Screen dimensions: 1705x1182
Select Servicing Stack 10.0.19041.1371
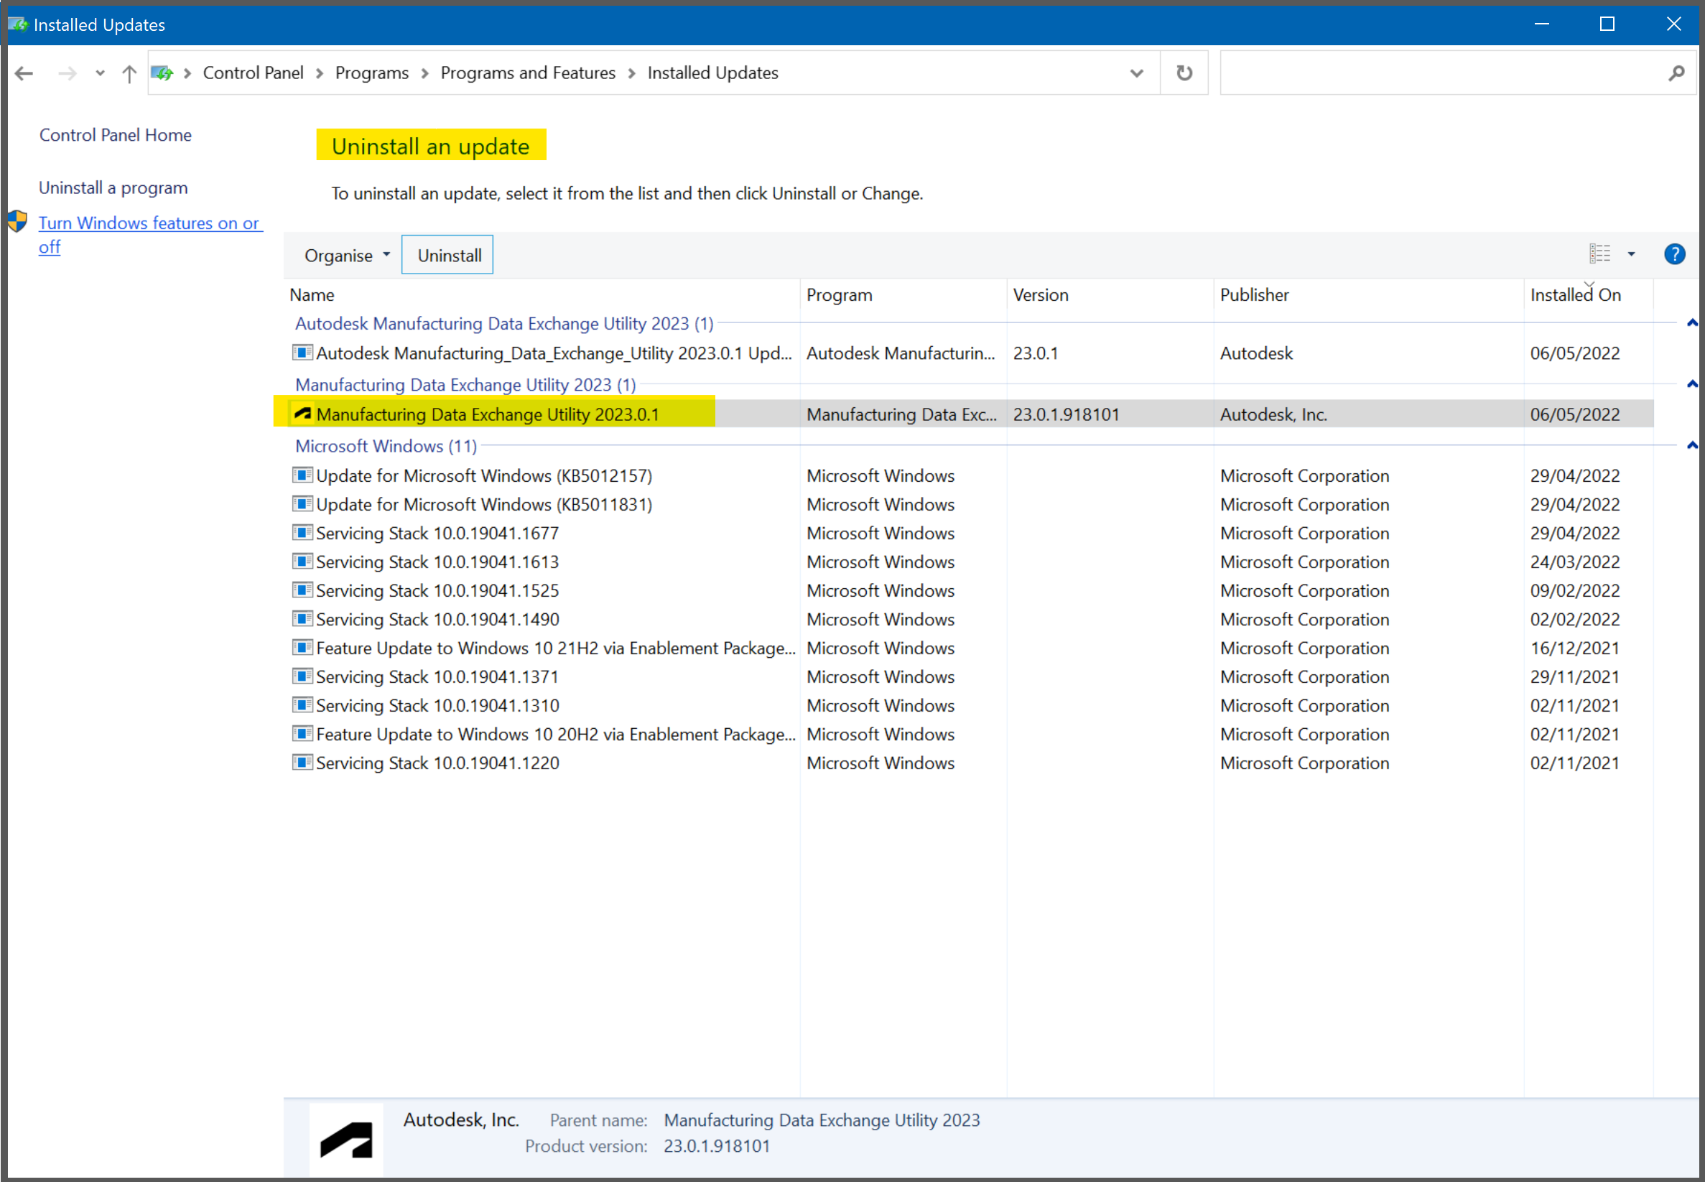point(970,677)
